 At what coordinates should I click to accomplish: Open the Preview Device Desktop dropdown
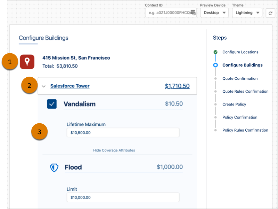point(214,13)
